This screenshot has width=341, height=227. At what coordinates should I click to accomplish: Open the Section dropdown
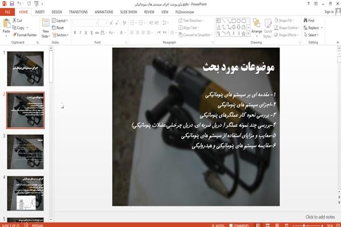tap(60, 35)
